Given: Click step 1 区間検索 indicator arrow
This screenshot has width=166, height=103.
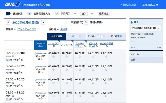Looking at the screenshot, I should pyautogui.click(x=8, y=14).
